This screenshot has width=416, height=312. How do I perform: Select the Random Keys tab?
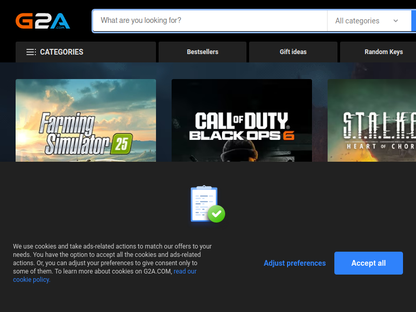378,52
